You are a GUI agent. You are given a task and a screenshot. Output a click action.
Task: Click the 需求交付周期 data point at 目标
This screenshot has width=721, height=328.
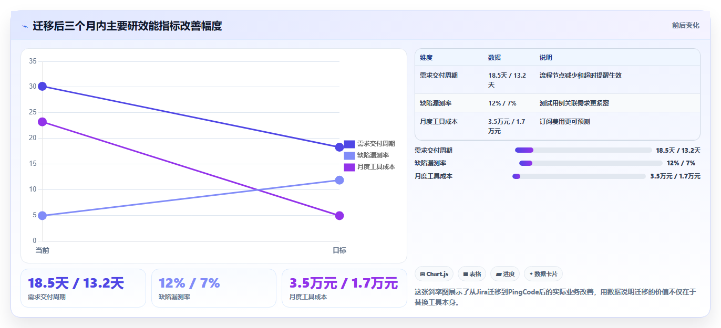339,147
